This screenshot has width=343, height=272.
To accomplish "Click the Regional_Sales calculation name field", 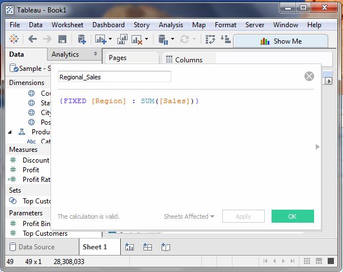I will [x=114, y=76].
